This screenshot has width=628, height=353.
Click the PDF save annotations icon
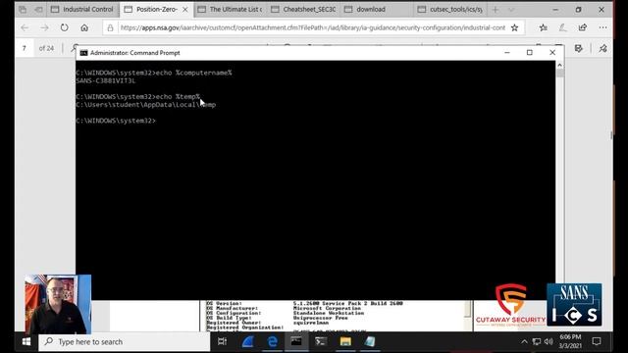coord(579,48)
